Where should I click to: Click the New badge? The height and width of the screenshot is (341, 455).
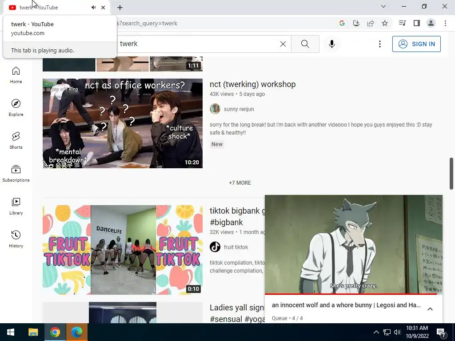217,144
